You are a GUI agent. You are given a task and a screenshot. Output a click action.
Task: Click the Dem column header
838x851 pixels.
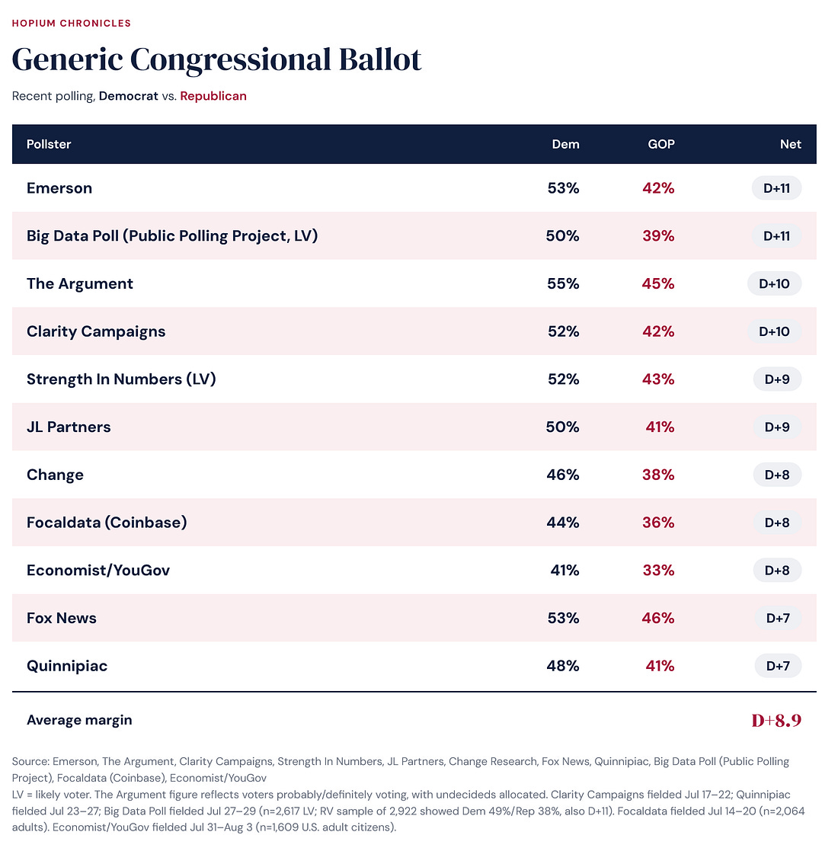click(x=565, y=144)
